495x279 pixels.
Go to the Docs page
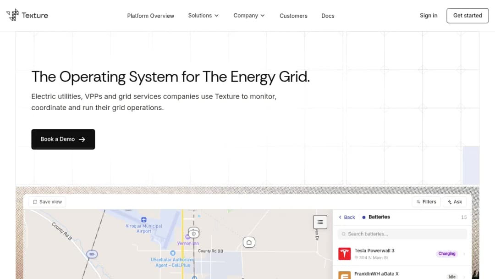[x=328, y=16]
